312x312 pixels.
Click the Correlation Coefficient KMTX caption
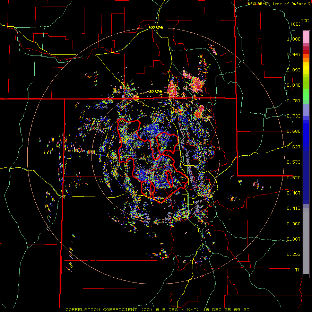(x=157, y=310)
